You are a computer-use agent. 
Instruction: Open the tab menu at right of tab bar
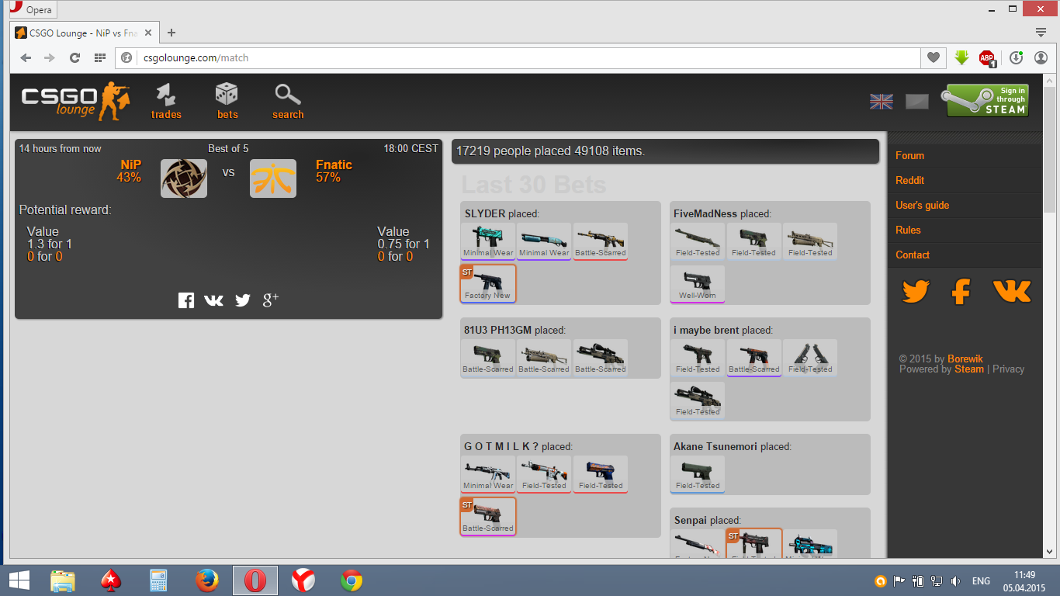[x=1041, y=33]
